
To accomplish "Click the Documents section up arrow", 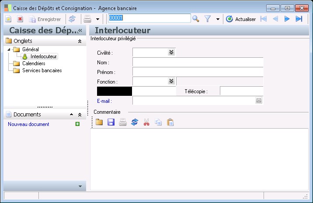I will tap(71, 115).
